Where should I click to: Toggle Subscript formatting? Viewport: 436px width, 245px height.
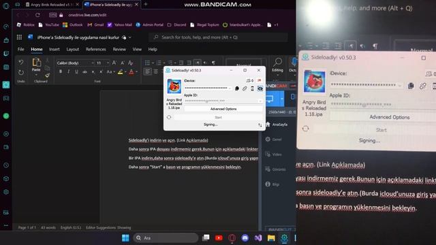coord(93,72)
